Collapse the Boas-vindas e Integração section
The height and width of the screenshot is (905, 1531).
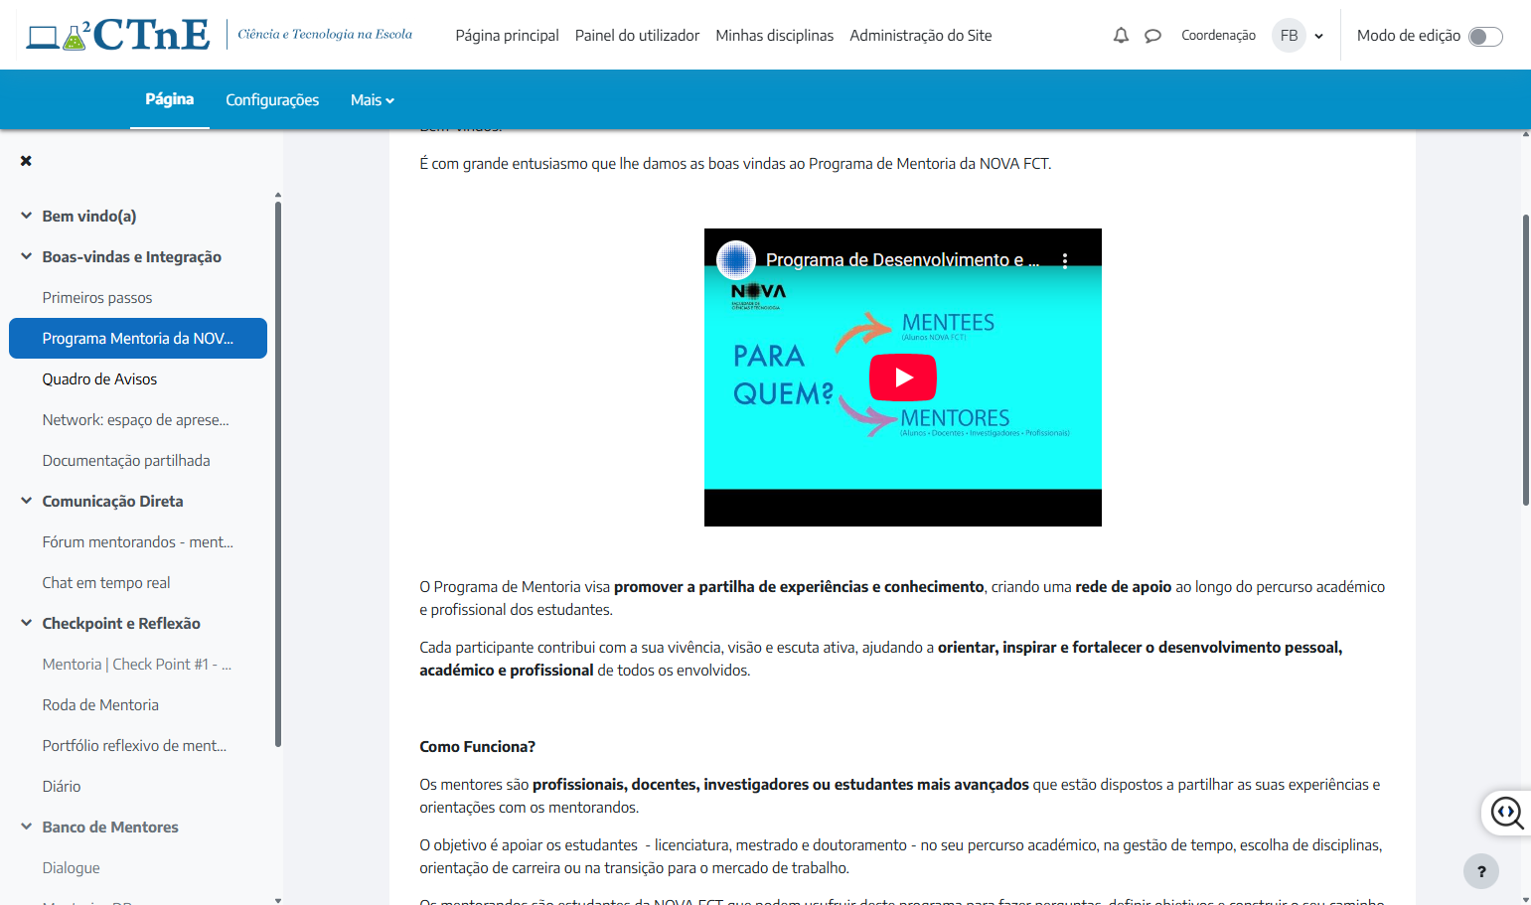tap(26, 256)
